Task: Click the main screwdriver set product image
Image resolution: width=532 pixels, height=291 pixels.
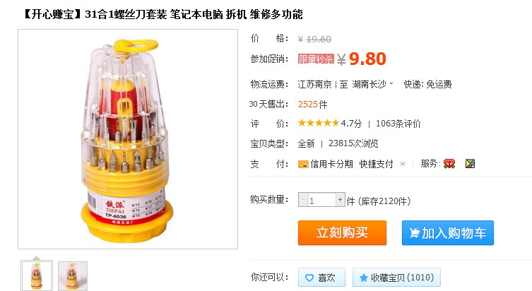Action: [128, 139]
